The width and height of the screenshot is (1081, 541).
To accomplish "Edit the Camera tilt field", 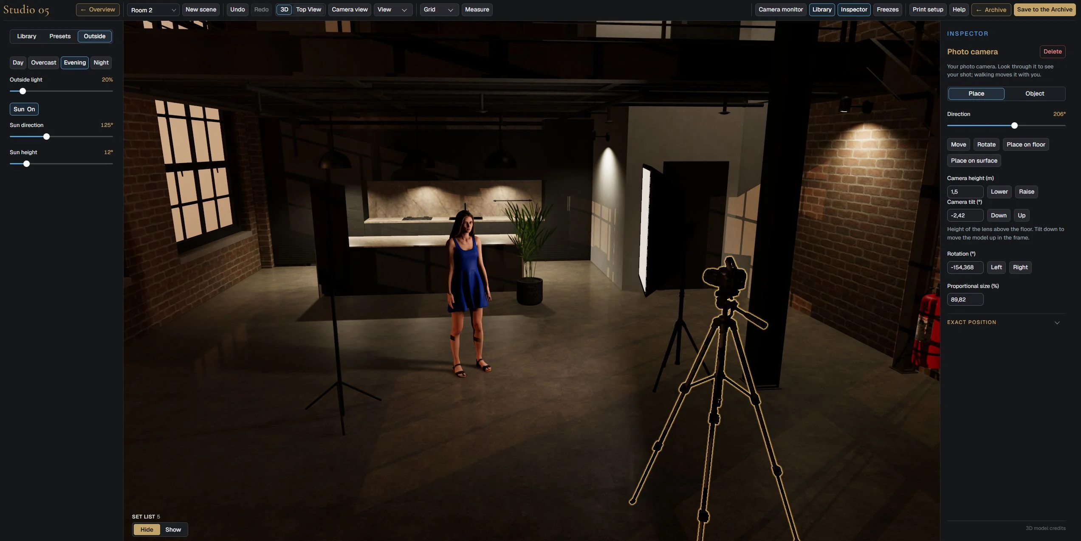I will click(965, 216).
